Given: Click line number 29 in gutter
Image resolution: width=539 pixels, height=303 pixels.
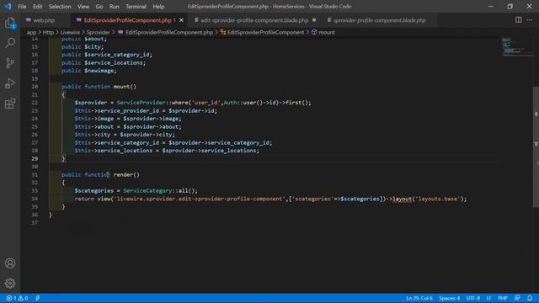Looking at the screenshot, I should tap(35, 159).
